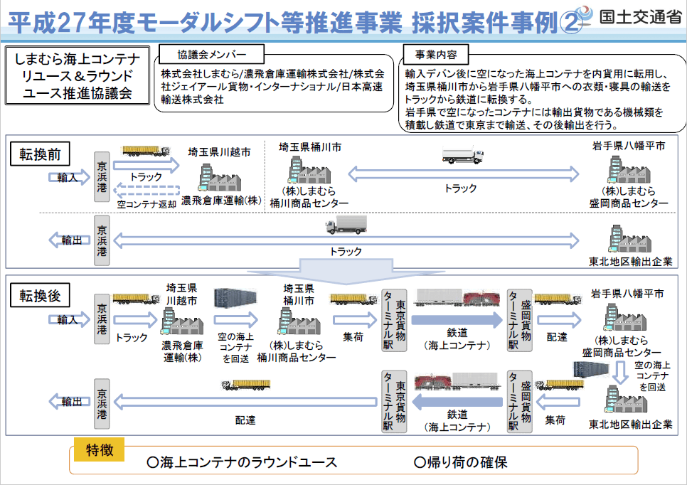Select 濃飛倉庫運輸(株) building icon in 転換前 section
Image resolution: width=687 pixels, height=485 pixels.
(x=220, y=178)
